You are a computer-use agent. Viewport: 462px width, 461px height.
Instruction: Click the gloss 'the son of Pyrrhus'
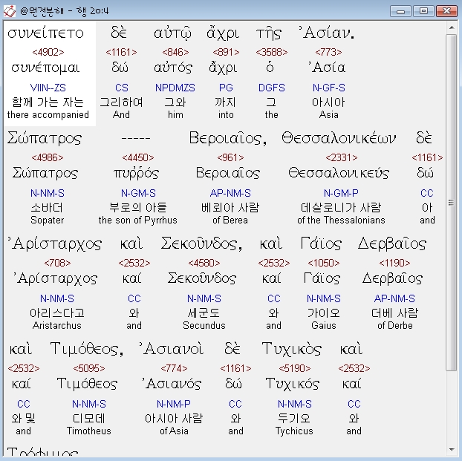coord(138,220)
